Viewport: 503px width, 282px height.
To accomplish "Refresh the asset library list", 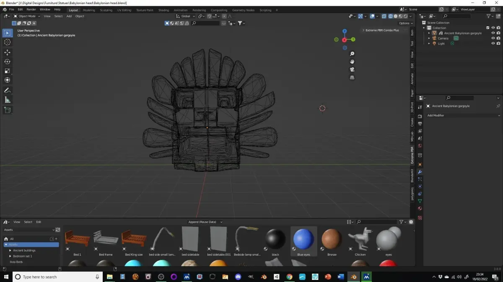I will (x=57, y=230).
